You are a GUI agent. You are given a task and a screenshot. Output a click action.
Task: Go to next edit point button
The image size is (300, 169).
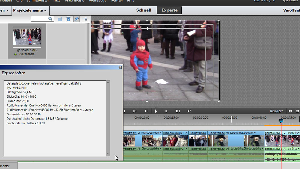[178, 111]
